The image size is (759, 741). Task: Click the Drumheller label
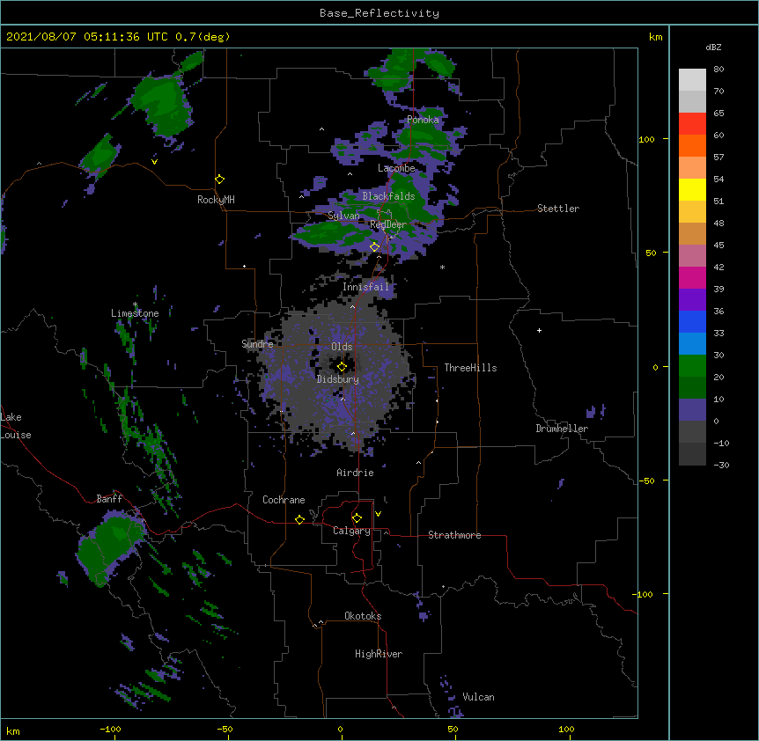click(562, 429)
